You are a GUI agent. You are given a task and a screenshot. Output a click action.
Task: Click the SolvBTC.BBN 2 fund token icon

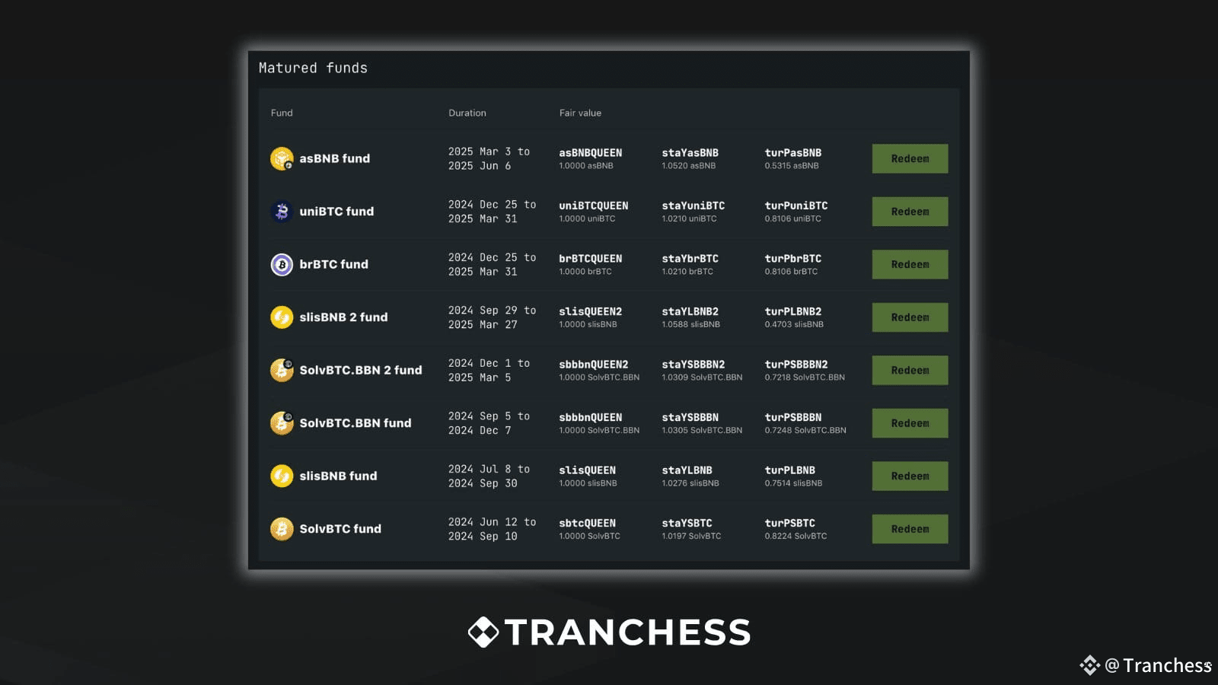[x=282, y=370]
